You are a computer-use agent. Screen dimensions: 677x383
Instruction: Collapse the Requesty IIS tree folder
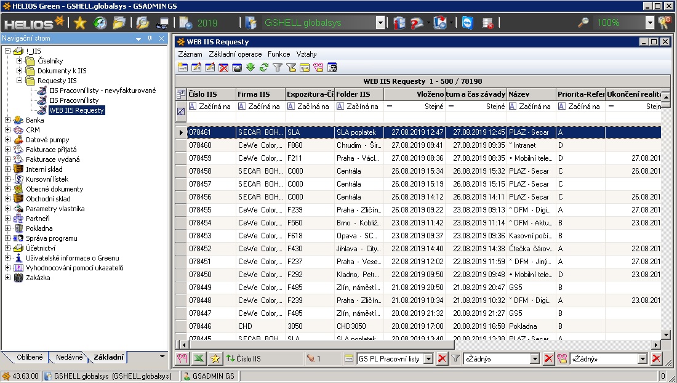19,80
